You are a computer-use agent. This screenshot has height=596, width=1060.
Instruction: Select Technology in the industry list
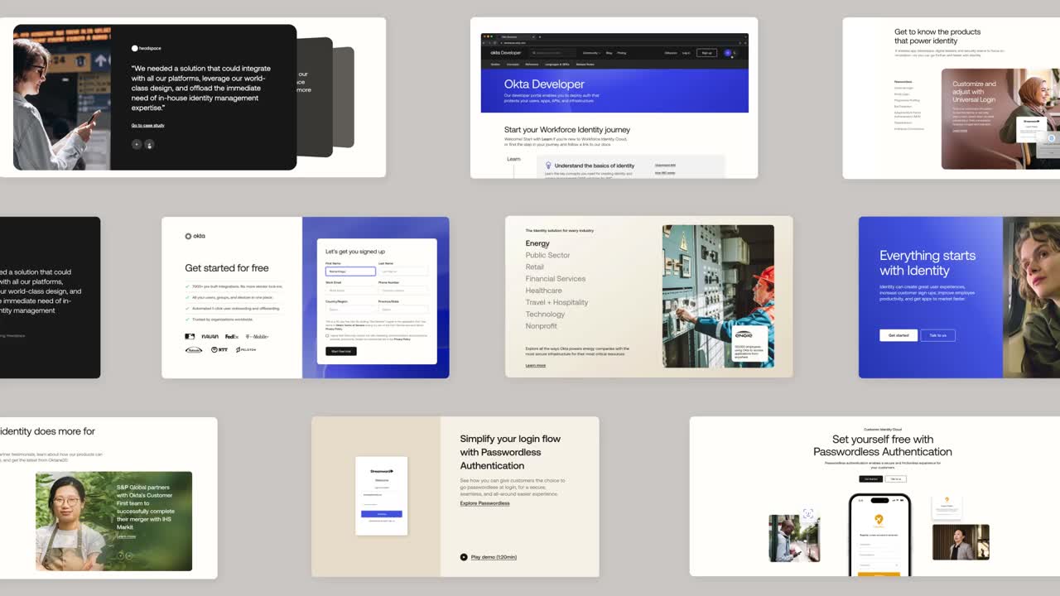(x=545, y=315)
